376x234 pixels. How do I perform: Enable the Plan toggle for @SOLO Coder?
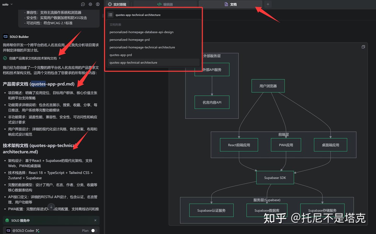point(93,230)
